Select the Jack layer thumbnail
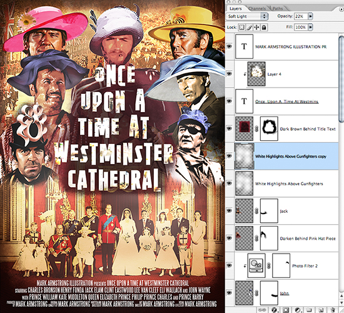344x313 pixels. [244, 210]
